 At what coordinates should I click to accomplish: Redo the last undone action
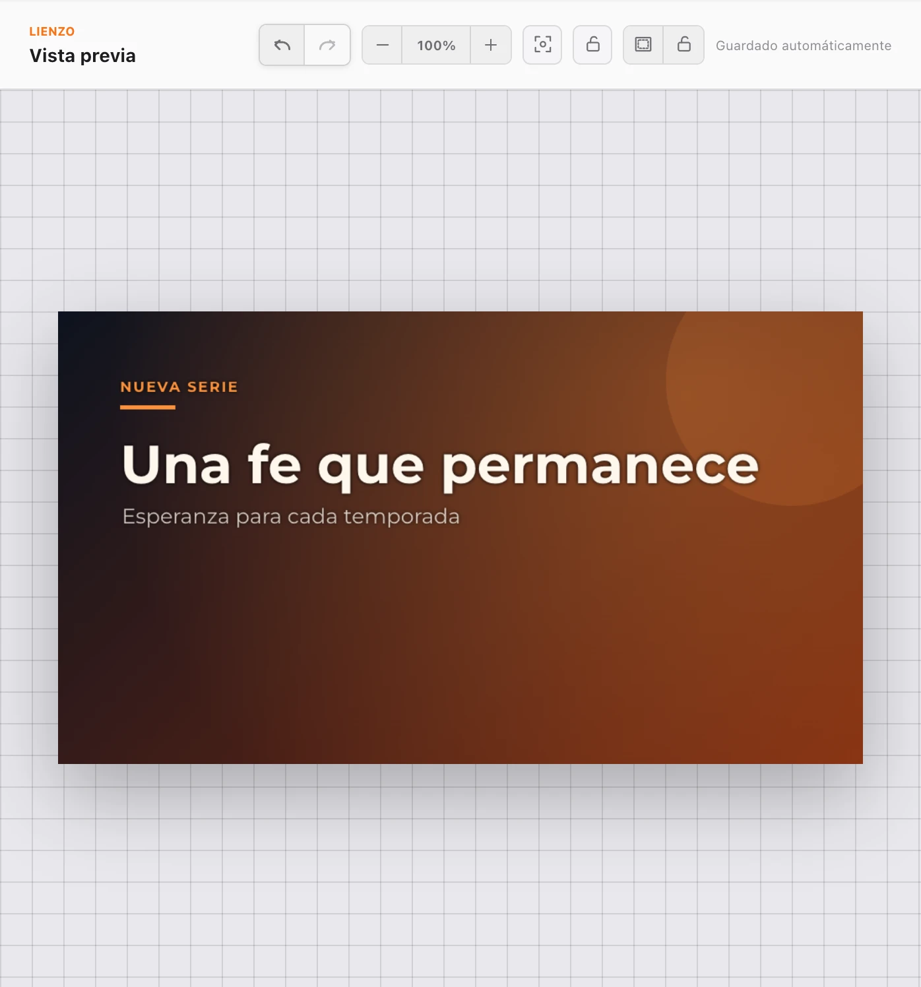pyautogui.click(x=327, y=45)
